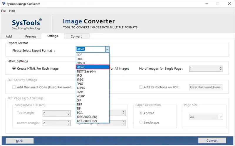The height and width of the screenshot is (146, 235).
Task: Select Landscape paper orientation
Action: pyautogui.click(x=141, y=122)
